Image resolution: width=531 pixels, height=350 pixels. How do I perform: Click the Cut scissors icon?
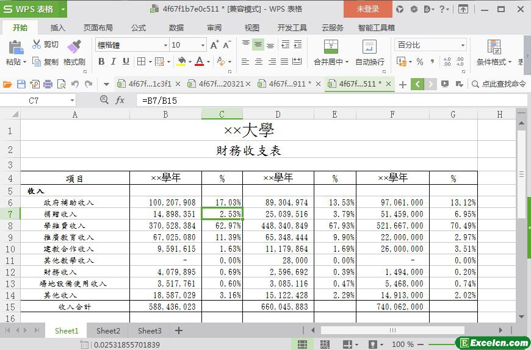coord(36,45)
